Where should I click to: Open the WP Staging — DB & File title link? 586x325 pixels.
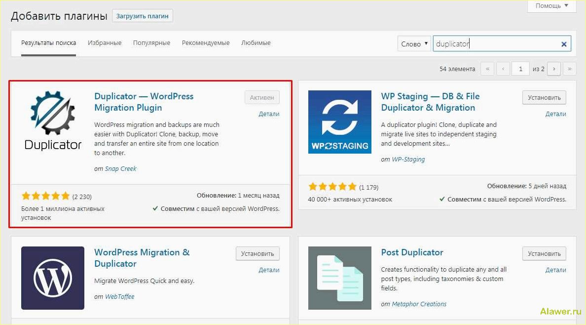tap(430, 102)
